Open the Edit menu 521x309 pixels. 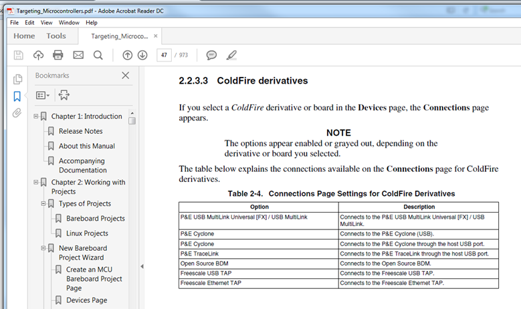coord(29,23)
